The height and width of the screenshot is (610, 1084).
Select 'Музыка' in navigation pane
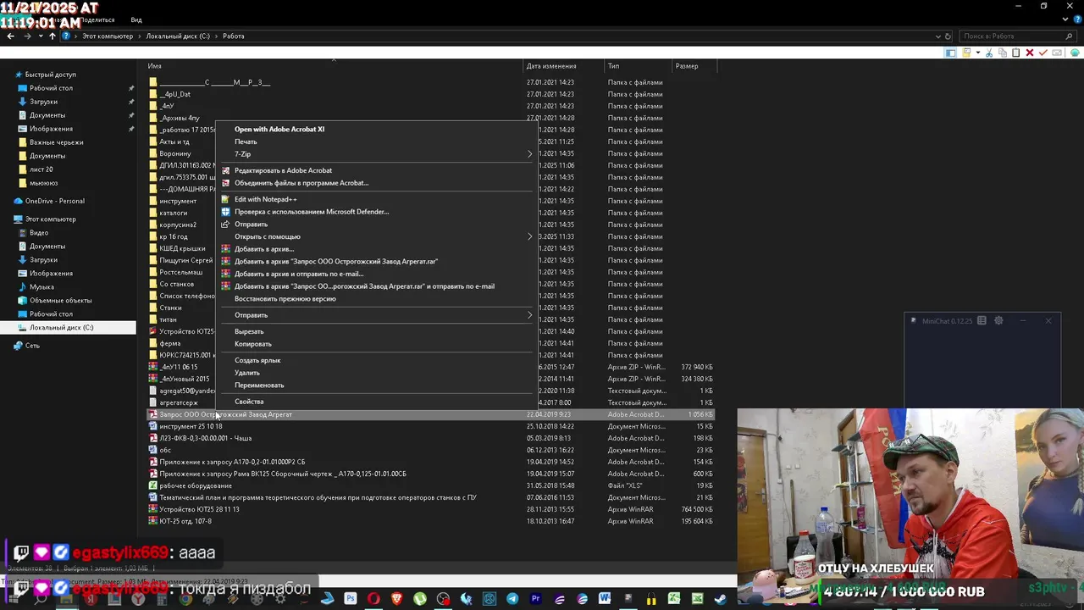click(41, 287)
